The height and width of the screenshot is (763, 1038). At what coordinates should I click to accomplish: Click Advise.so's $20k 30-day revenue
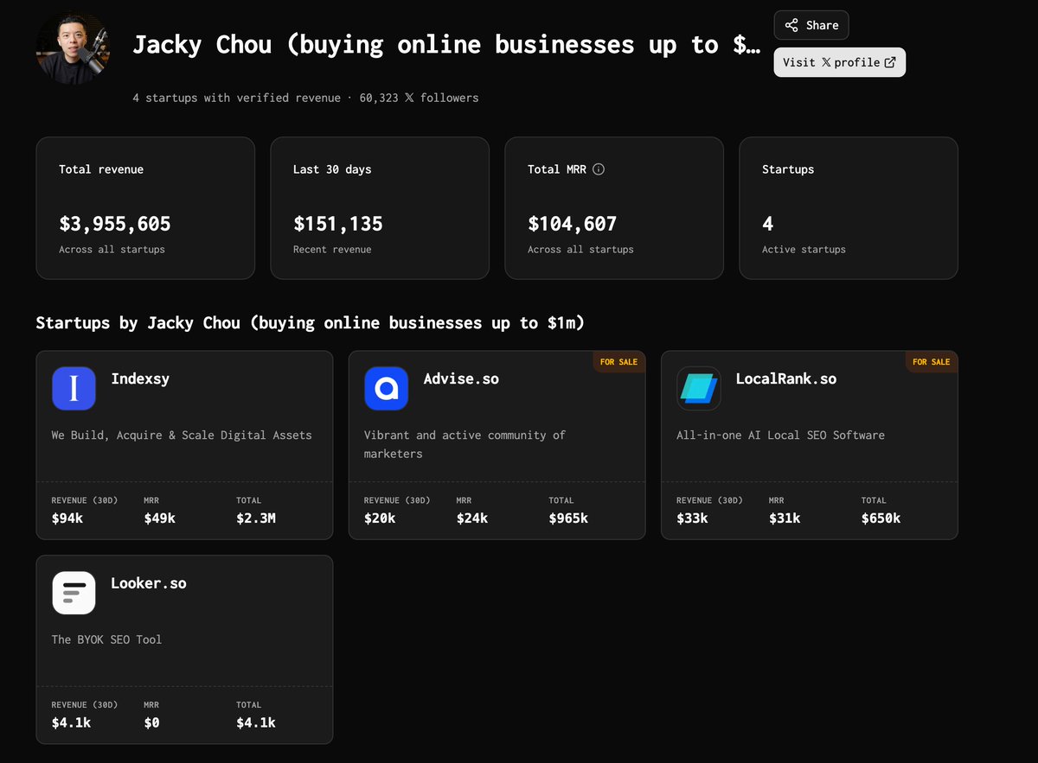(380, 518)
